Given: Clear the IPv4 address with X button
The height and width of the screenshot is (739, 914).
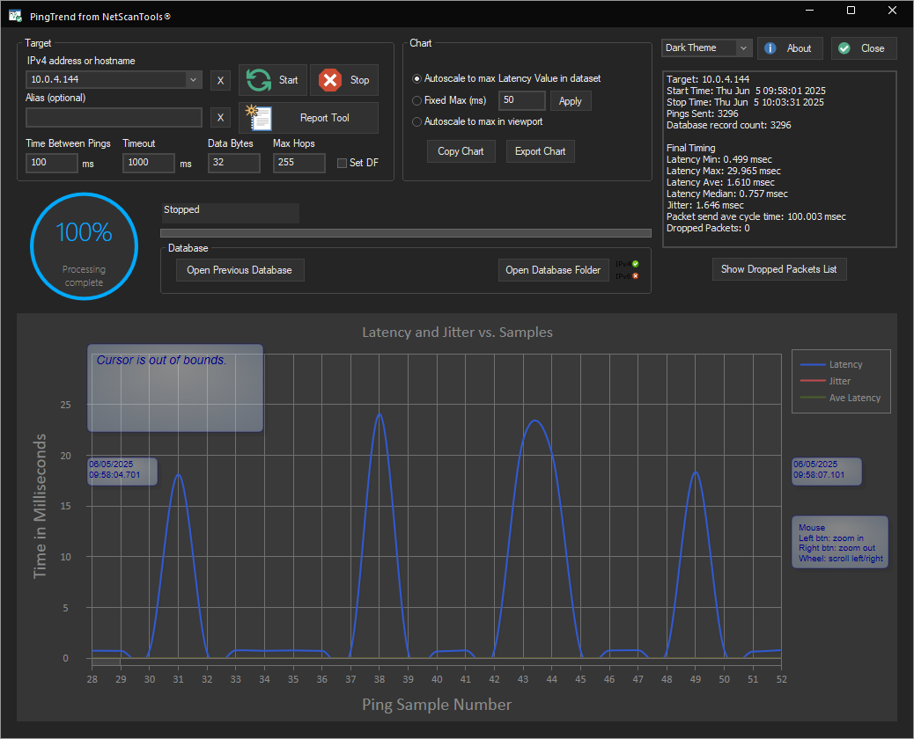Looking at the screenshot, I should click(220, 81).
